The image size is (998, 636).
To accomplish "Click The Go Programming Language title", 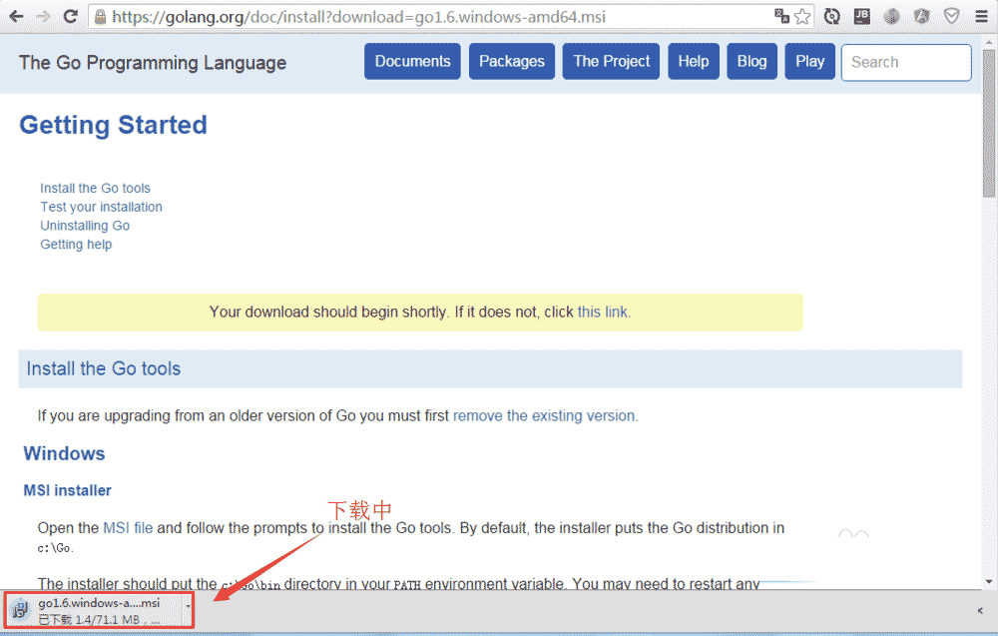I will 153,63.
